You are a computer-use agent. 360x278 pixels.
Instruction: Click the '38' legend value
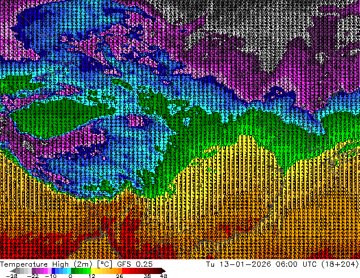pos(147,276)
